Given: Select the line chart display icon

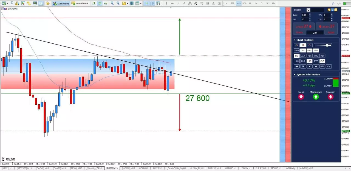Looking at the screenshot, I should tap(105, 4).
